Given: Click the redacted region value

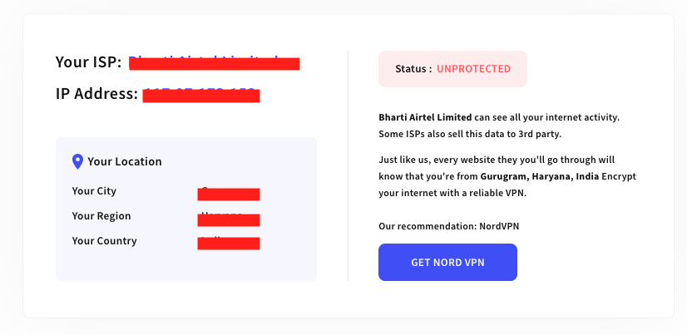Looking at the screenshot, I should point(229,219).
